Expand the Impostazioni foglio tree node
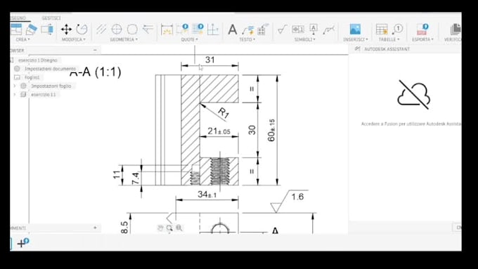The image size is (478, 269). coord(14,86)
